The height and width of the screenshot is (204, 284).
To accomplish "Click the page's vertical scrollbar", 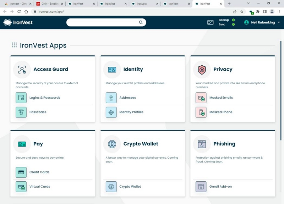I will coord(281,90).
